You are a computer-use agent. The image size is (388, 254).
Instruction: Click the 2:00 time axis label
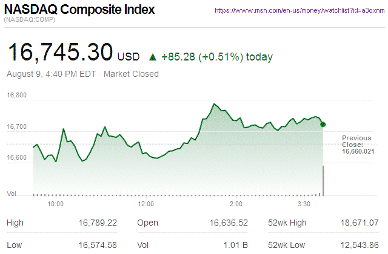pyautogui.click(x=236, y=204)
